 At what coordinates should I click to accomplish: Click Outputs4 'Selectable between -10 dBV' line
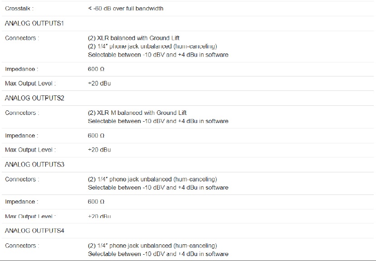[x=158, y=254]
